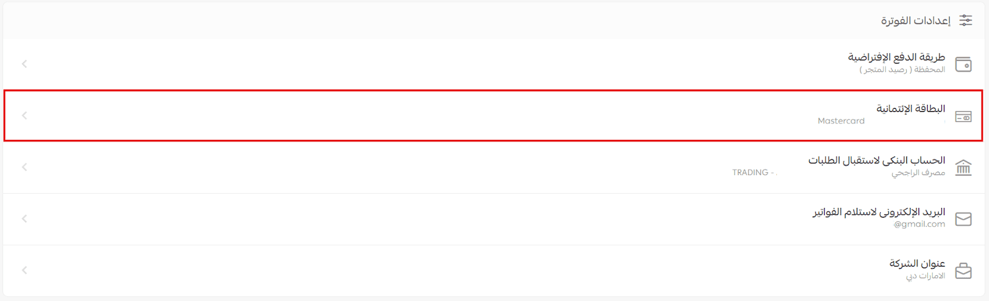Select the عنوان الشركة item
The height and width of the screenshot is (301, 989).
[917, 264]
